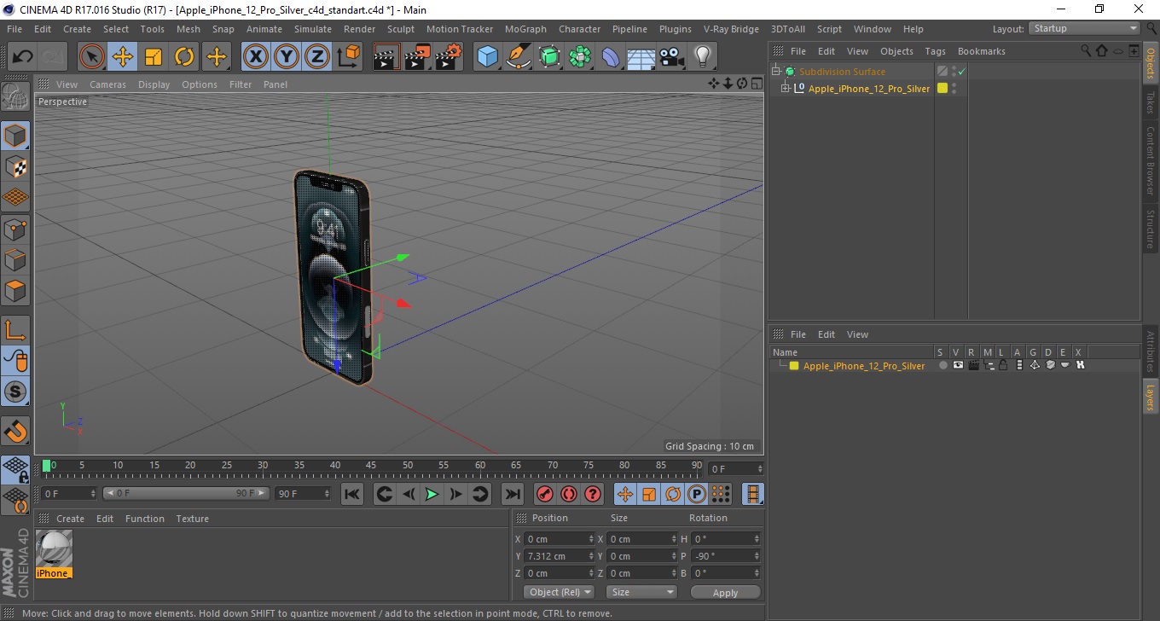
Task: Add a Light object
Action: pyautogui.click(x=702, y=57)
